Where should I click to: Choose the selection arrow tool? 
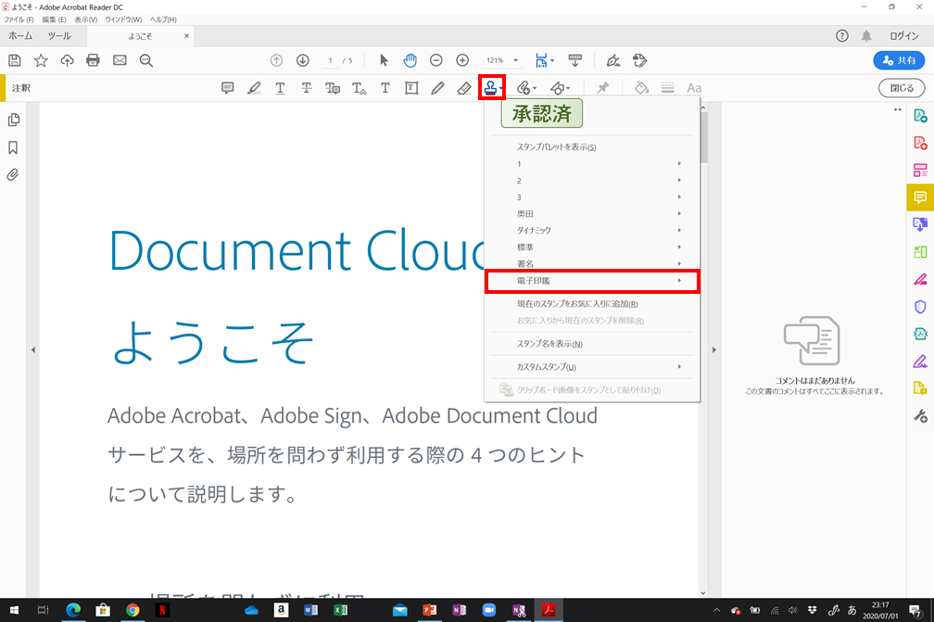pos(384,60)
